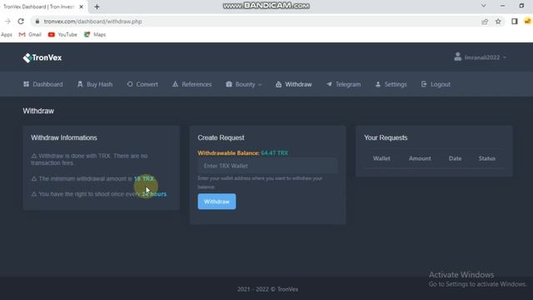The width and height of the screenshot is (533, 300).
Task: Click the Logout link
Action: click(436, 84)
